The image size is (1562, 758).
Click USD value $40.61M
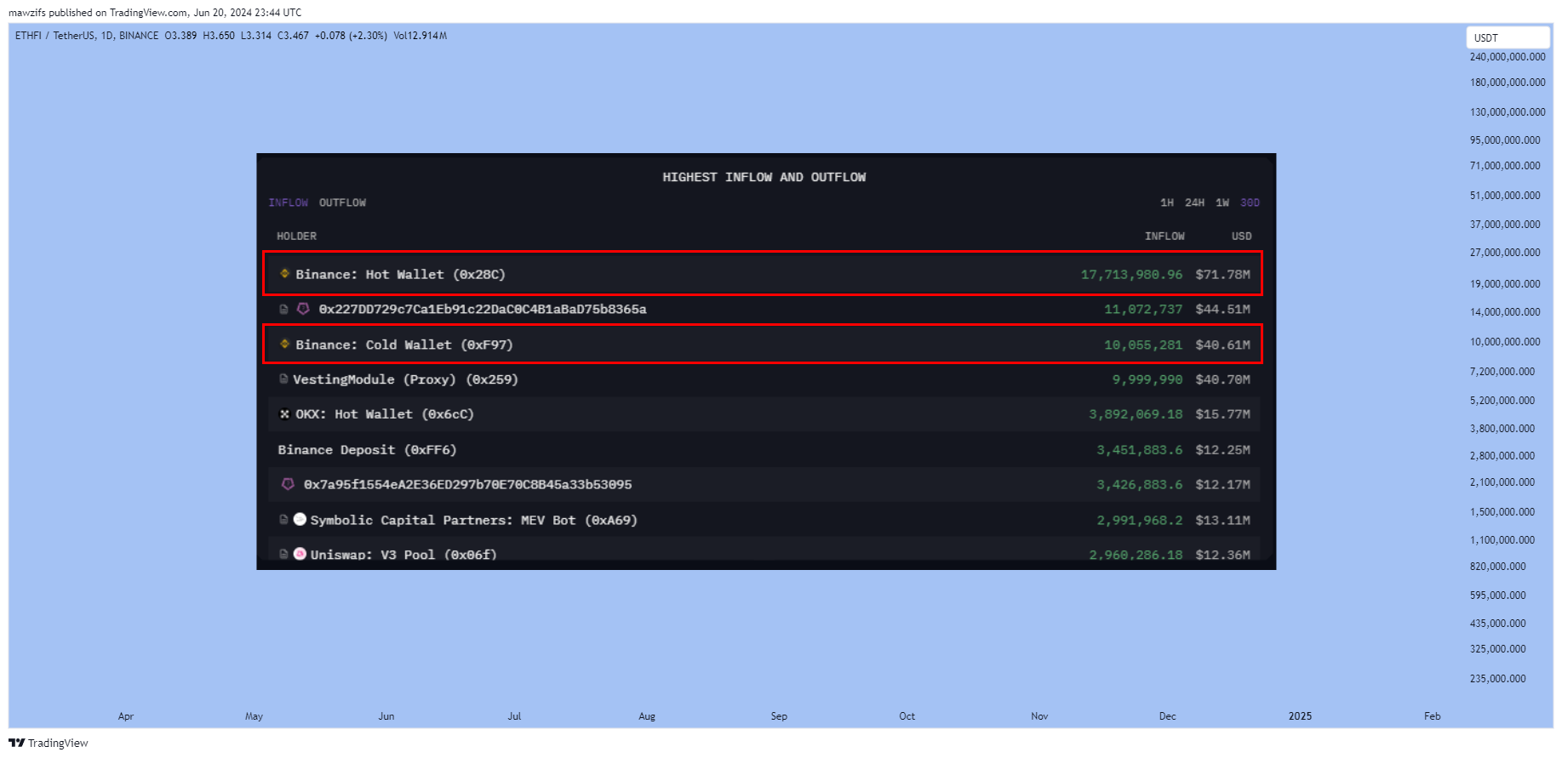pos(1222,345)
